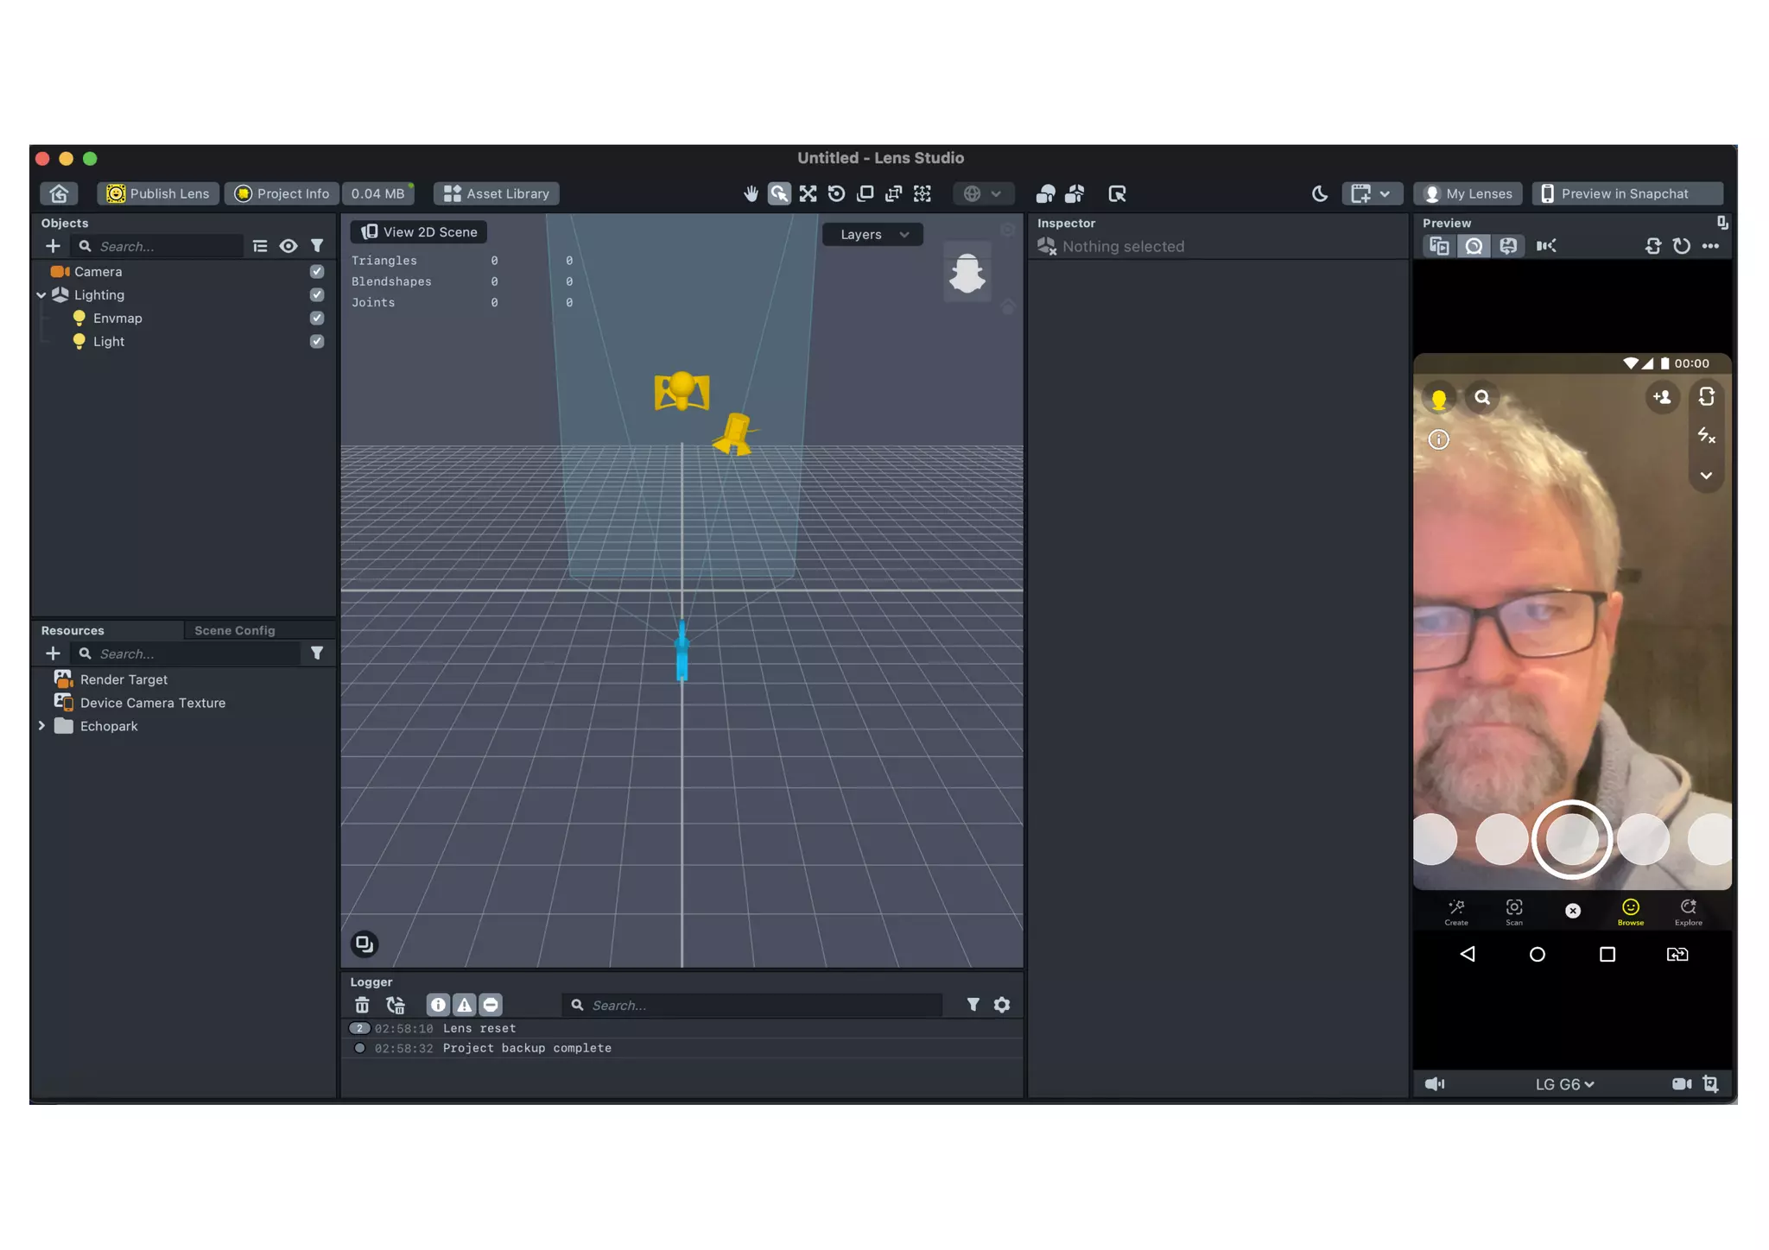Switch to the Scene Config tab
The image size is (1769, 1250).
(234, 630)
